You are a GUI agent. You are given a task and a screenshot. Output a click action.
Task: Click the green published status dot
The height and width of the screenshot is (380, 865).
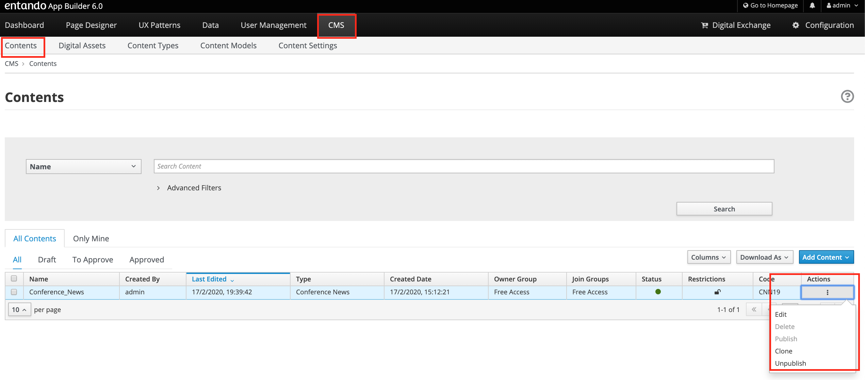pos(658,292)
